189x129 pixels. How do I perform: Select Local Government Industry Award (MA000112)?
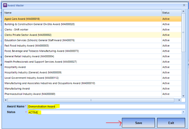93,78
